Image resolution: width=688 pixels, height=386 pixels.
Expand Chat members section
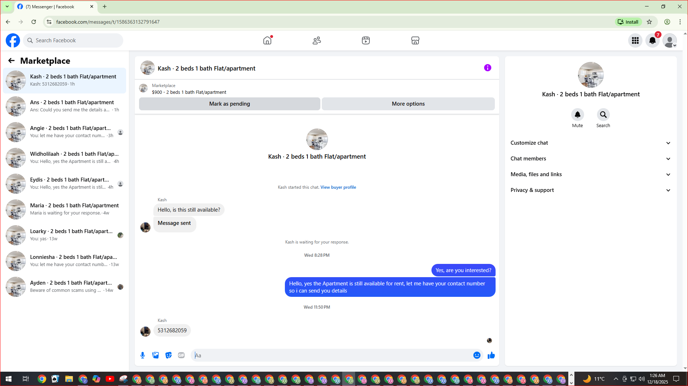591,159
